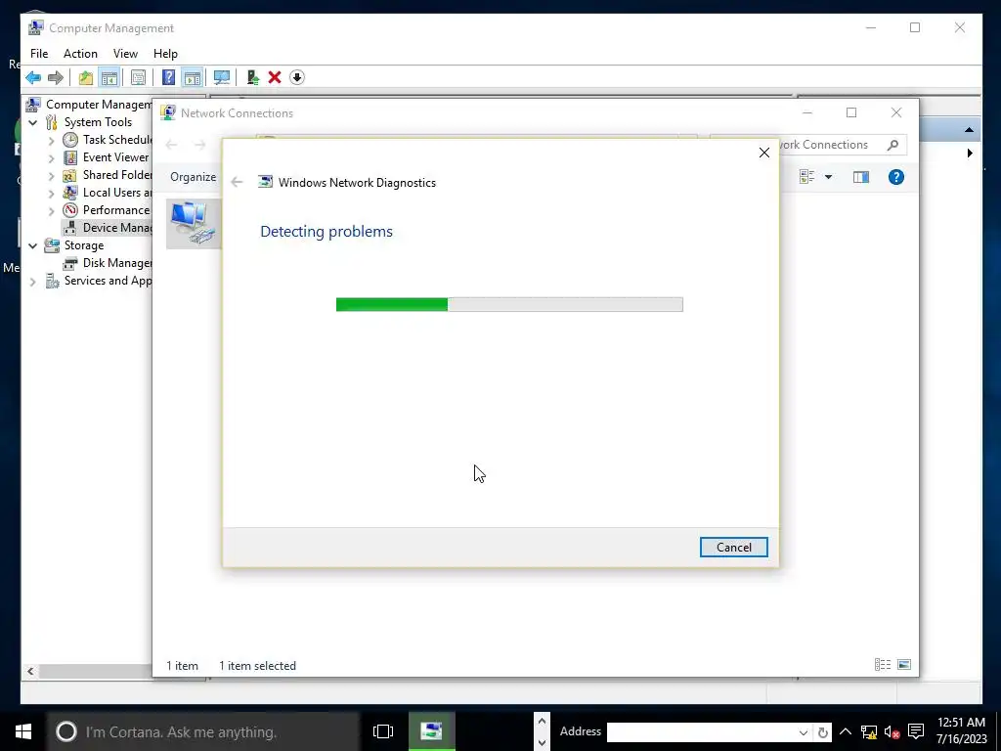Click the refresh icon next to Address bar

[x=823, y=732]
